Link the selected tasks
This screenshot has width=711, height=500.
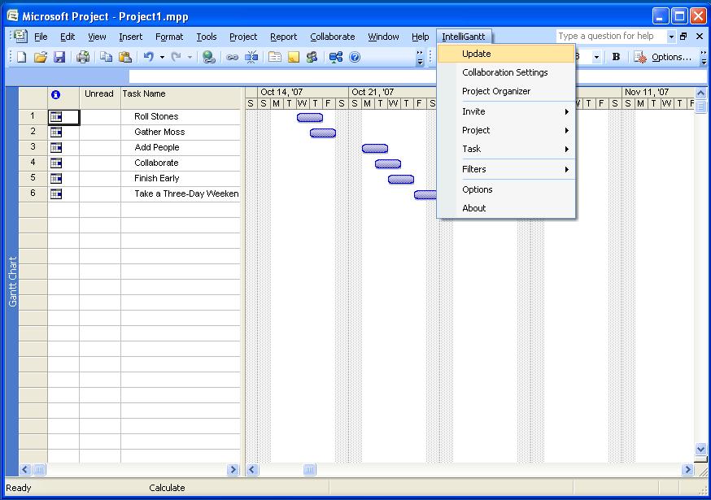click(232, 57)
